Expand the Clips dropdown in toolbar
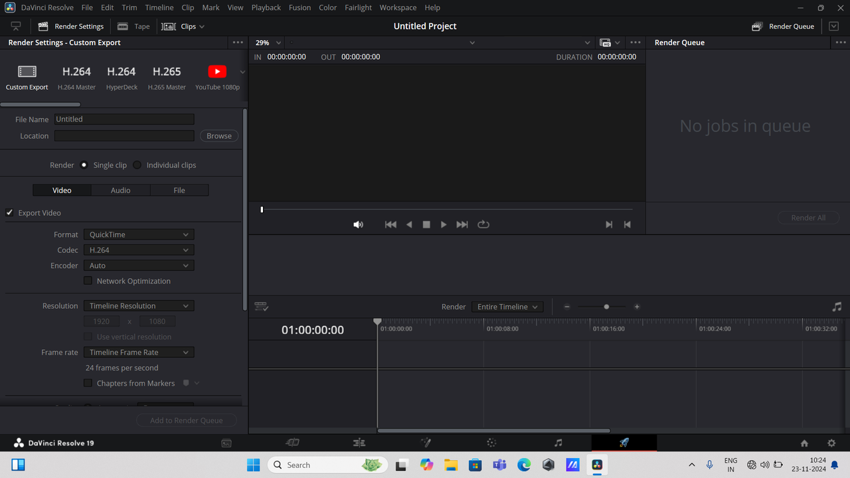 183,27
